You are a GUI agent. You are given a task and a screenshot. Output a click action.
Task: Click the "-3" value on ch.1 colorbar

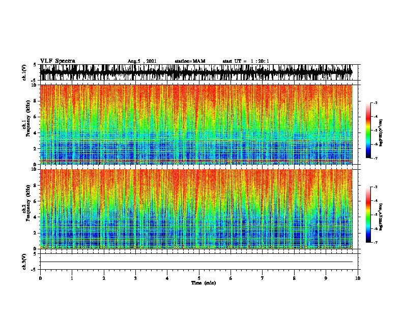(x=375, y=103)
